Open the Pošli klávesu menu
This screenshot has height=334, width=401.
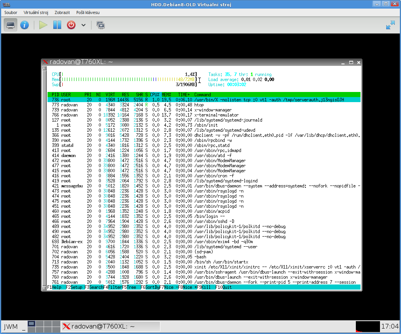[88, 12]
